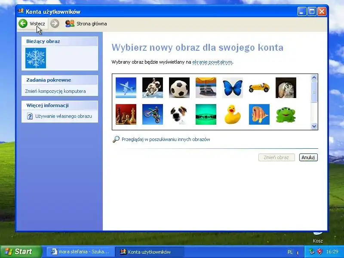Viewport: 344px width, 258px height.
Task: Click the Konta użytkowników title bar icon
Action: [21, 11]
